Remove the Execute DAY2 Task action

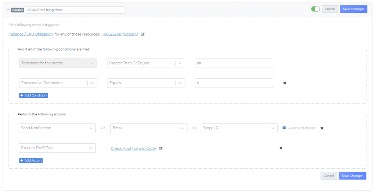281,148
